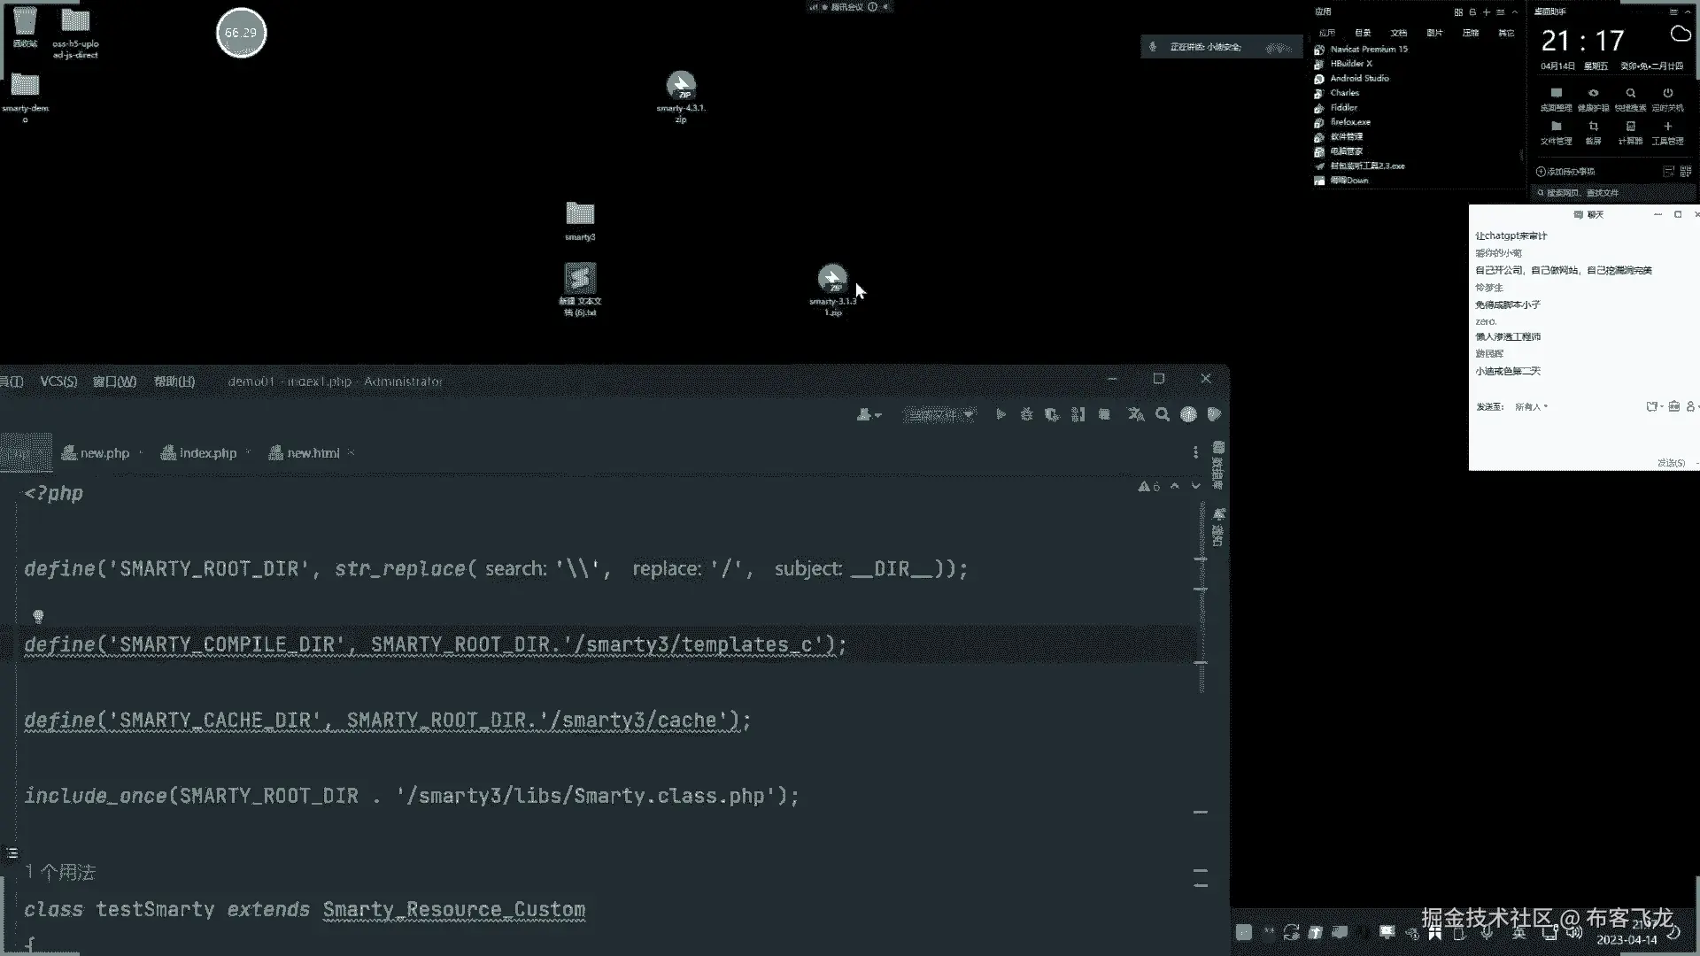
Task: Click the Run play button in IDE toolbar
Action: tap(1001, 414)
